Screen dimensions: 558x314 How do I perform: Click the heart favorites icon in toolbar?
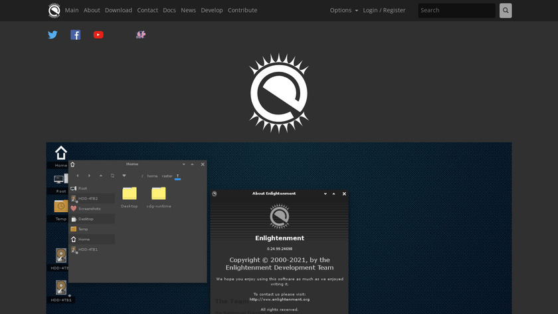coord(124,176)
